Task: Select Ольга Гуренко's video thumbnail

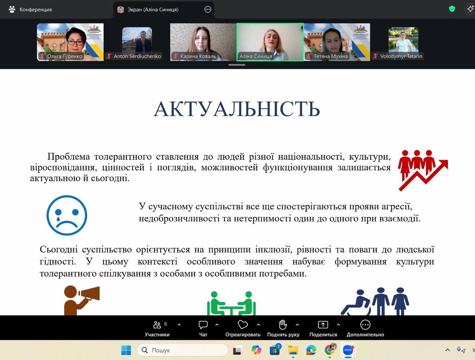Action: click(x=70, y=42)
